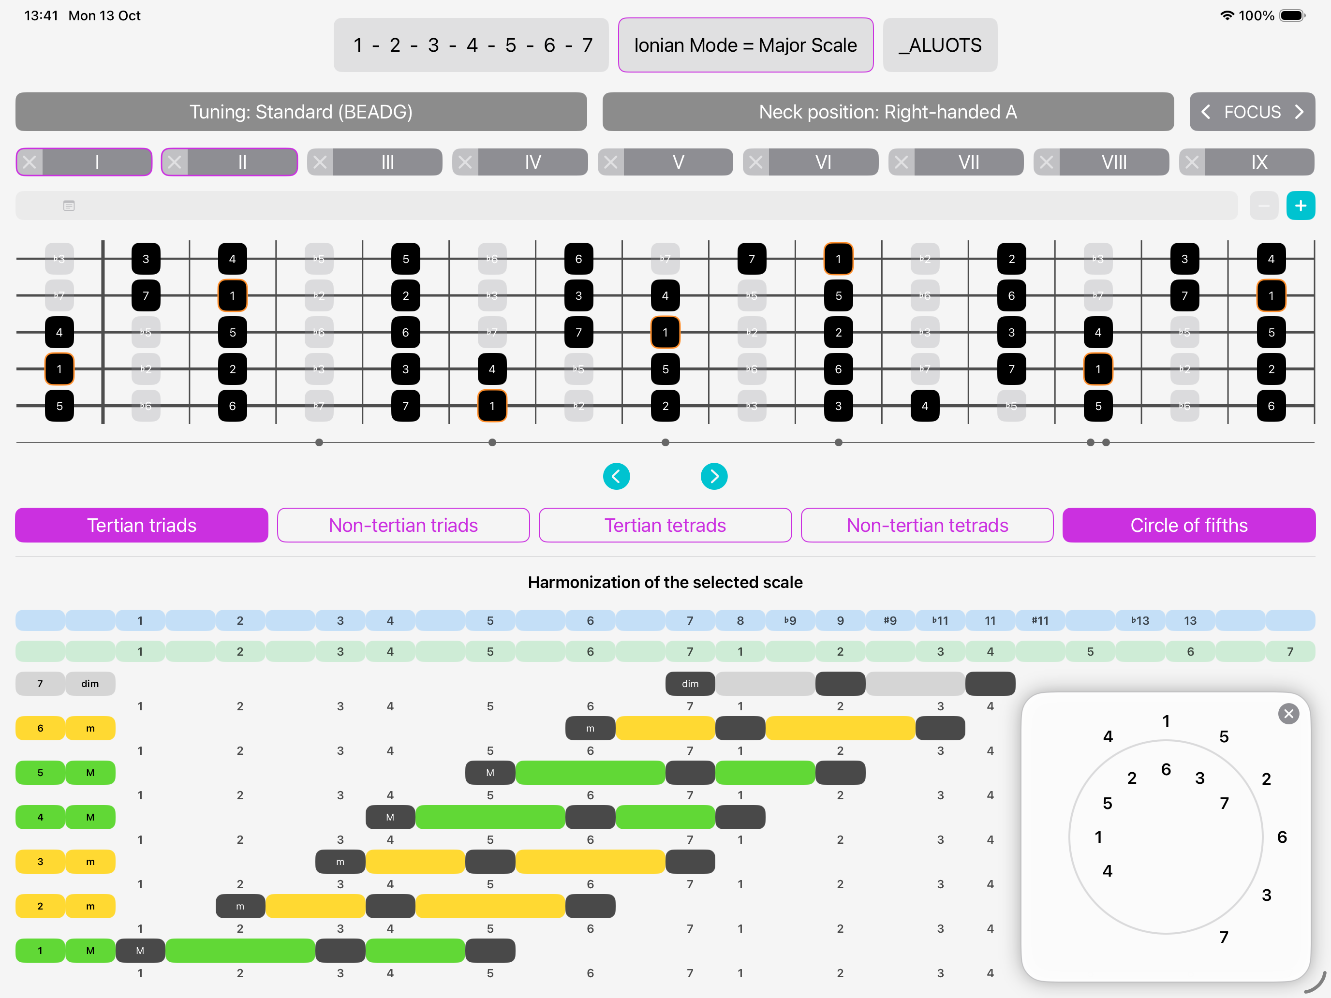Toggle the Tertian triads button
This screenshot has height=998, width=1331.
(141, 525)
